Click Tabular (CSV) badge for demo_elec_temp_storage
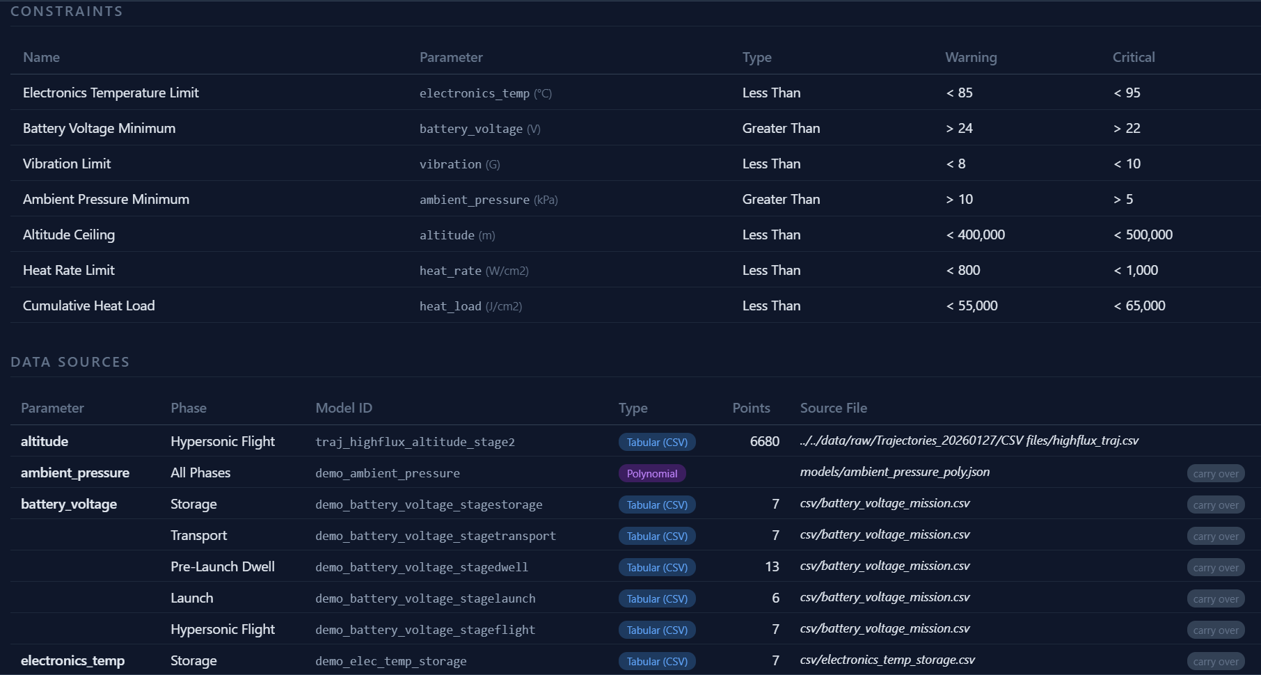This screenshot has height=675, width=1261. (x=657, y=662)
